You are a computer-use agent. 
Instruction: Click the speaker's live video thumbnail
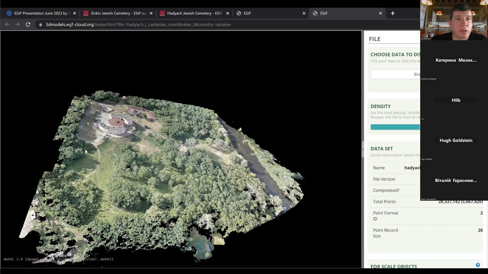[454, 20]
